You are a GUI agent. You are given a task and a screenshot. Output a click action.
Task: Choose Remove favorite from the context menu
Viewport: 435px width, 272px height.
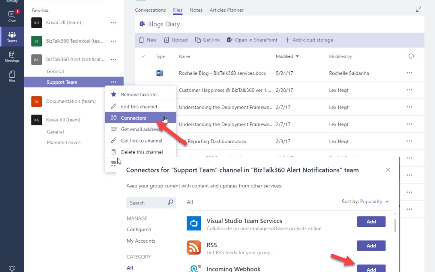tap(141, 94)
